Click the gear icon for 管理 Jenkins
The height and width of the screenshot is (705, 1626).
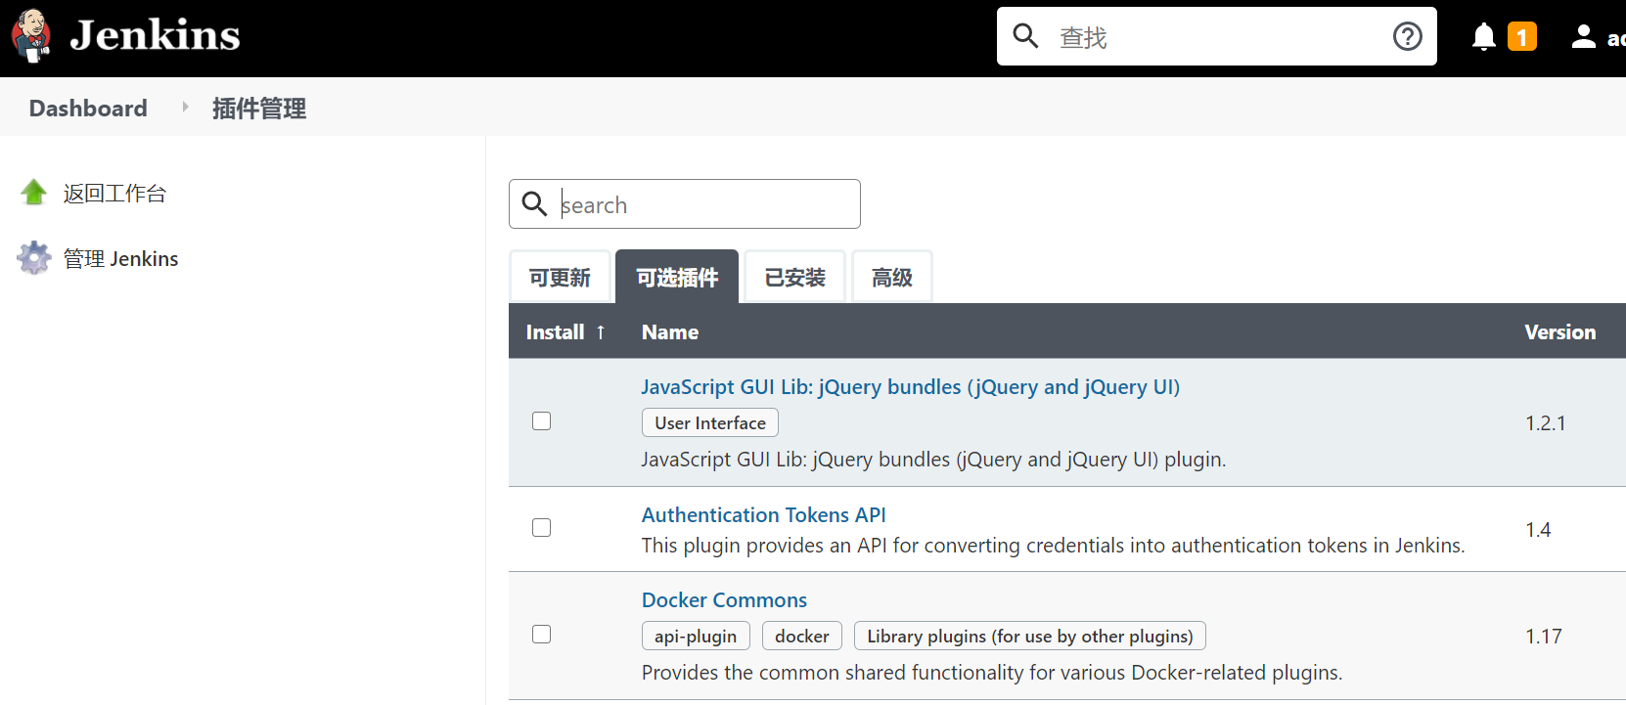pyautogui.click(x=34, y=258)
